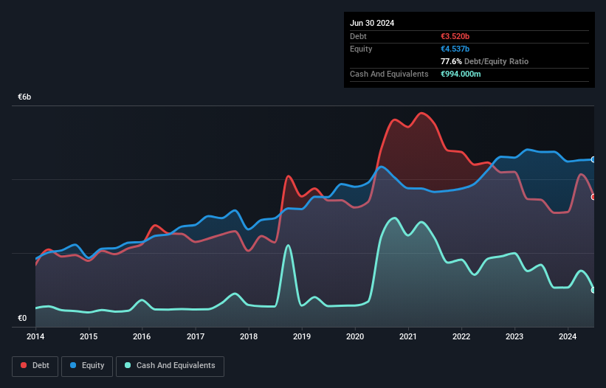Select the 2020 x-axis label
606x388 pixels.
(x=355, y=336)
